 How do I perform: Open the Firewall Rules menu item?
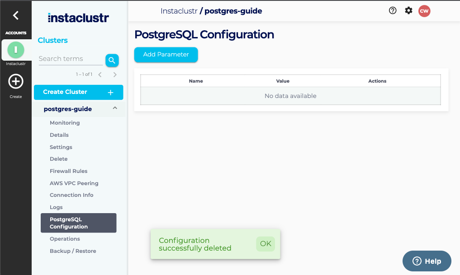[x=69, y=171]
